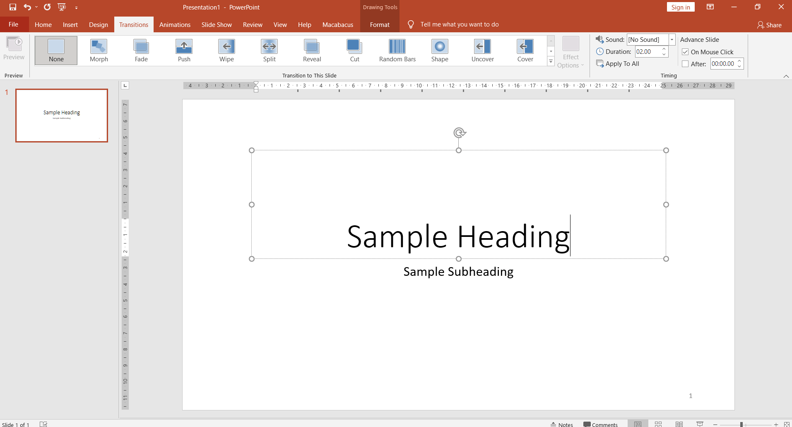The width and height of the screenshot is (792, 427).
Task: Open Notes pane from status bar
Action: 561,424
